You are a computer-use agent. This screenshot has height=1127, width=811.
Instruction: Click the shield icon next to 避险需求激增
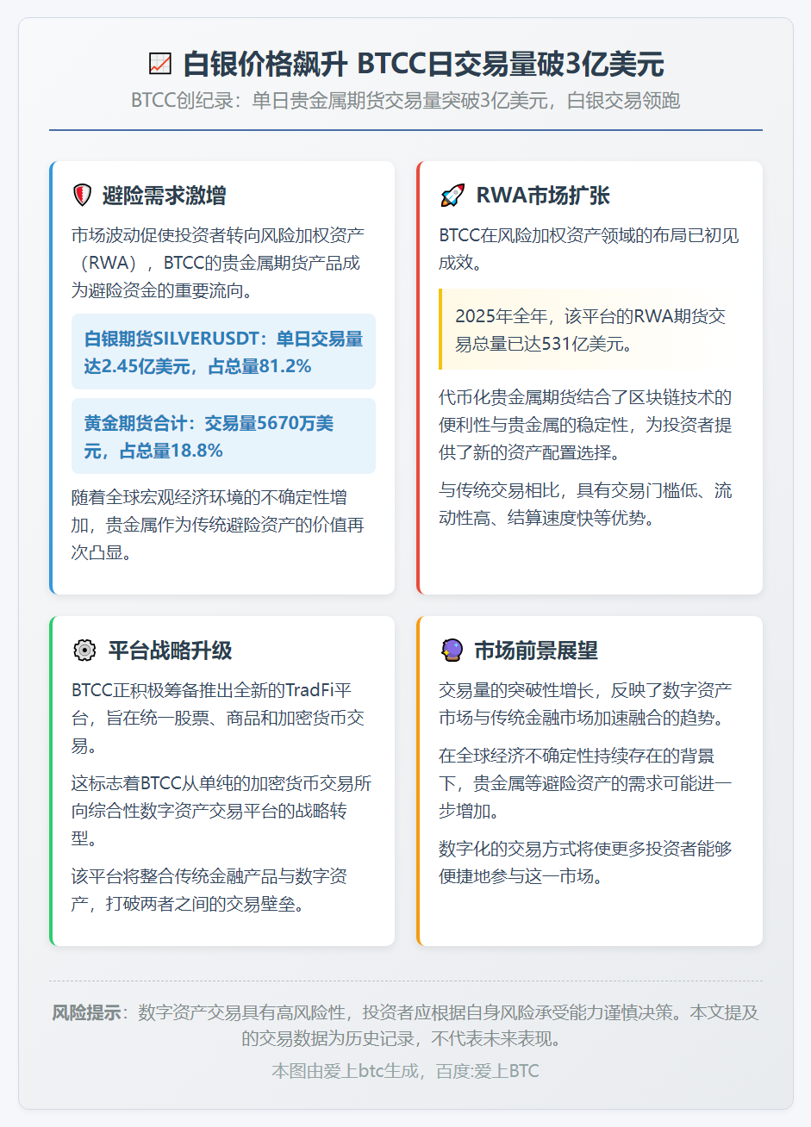coord(82,196)
